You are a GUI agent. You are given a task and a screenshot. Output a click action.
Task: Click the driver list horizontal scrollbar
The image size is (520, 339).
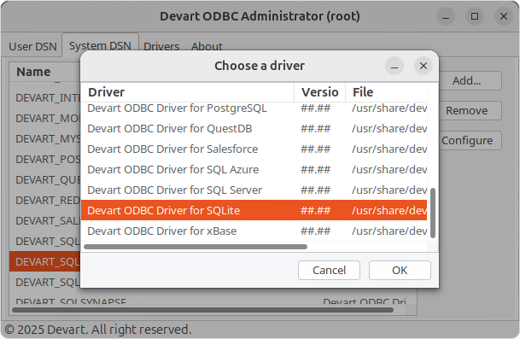tap(196, 247)
